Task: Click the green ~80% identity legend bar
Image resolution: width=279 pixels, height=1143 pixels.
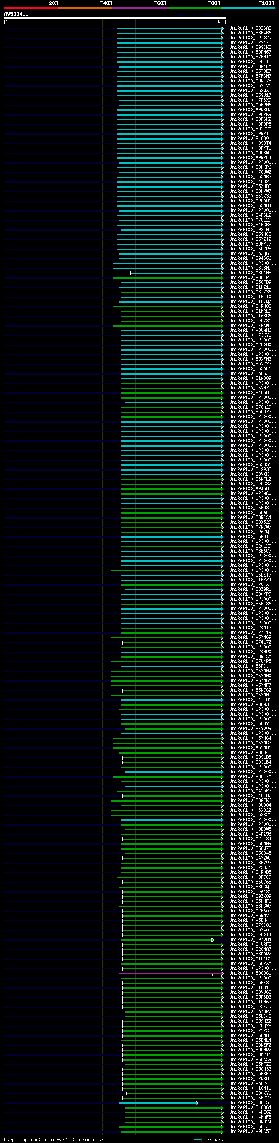Action: pyautogui.click(x=194, y=8)
